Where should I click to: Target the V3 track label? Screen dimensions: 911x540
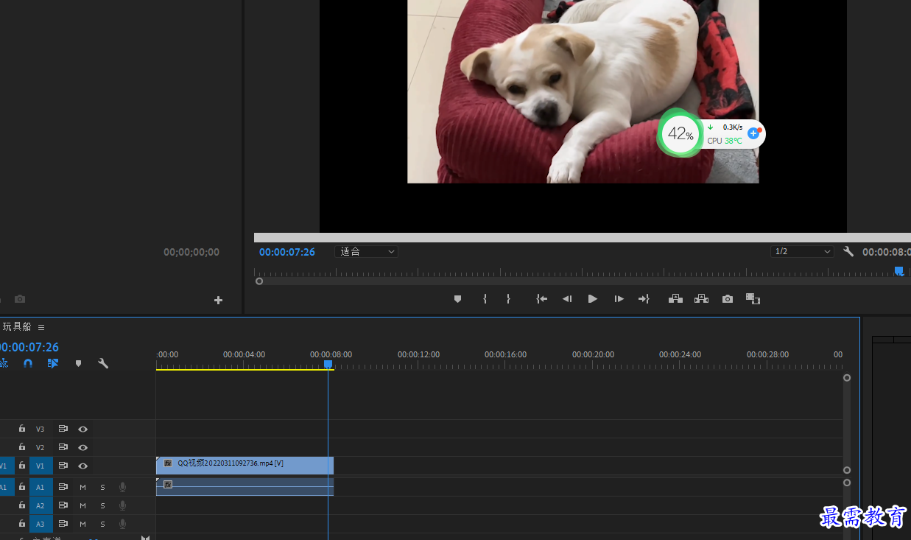point(41,429)
